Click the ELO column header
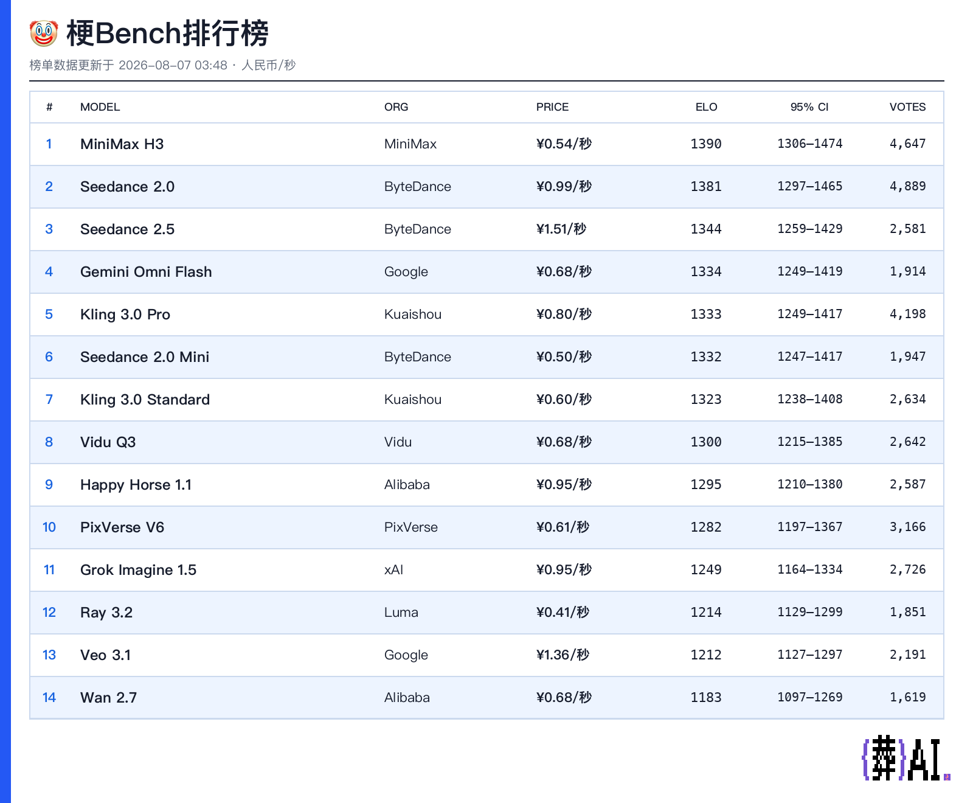The width and height of the screenshot is (973, 803). point(707,107)
